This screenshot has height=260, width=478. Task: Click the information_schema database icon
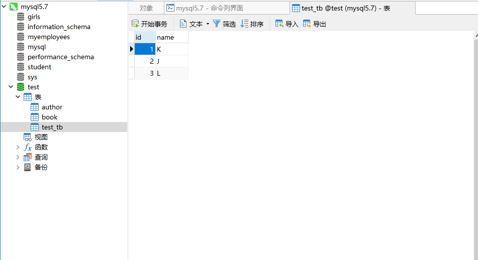[21, 27]
